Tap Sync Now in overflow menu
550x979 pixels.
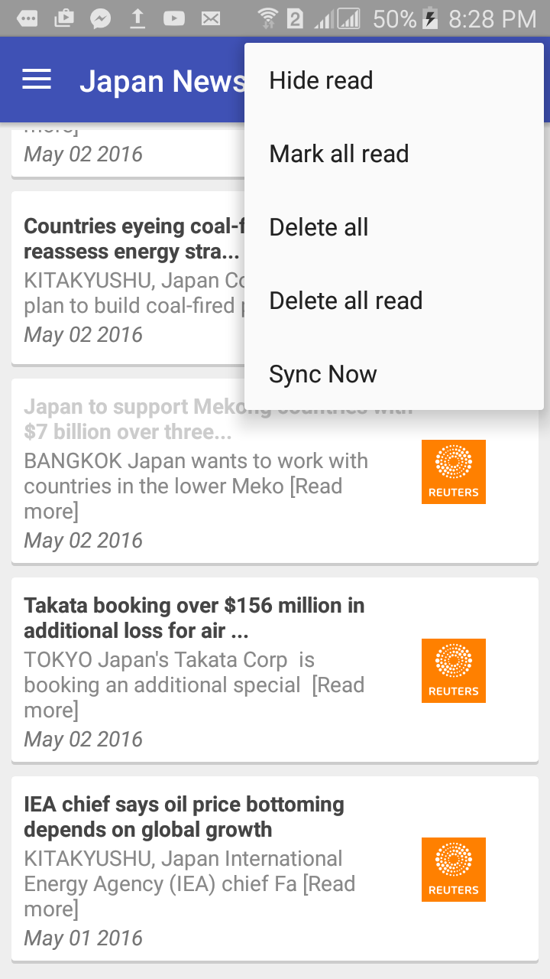pos(322,374)
